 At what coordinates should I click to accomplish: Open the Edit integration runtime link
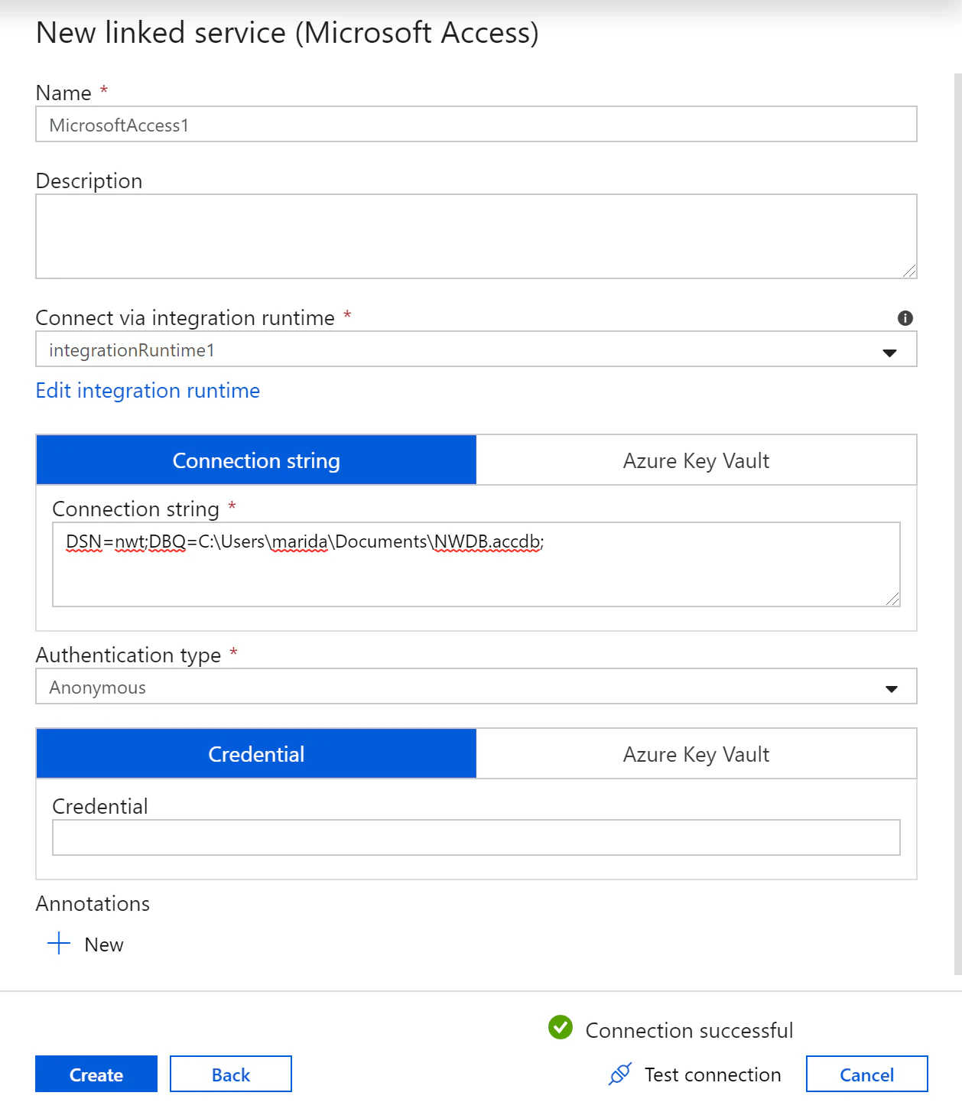pyautogui.click(x=148, y=391)
